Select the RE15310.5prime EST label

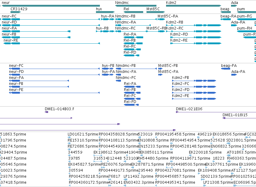(83, 140)
